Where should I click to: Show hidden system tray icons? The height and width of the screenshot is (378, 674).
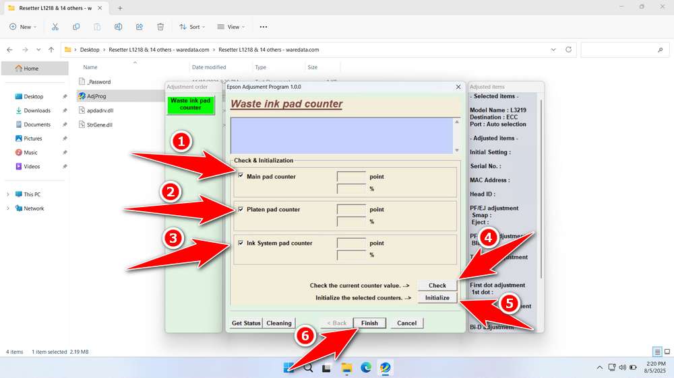pyautogui.click(x=599, y=368)
